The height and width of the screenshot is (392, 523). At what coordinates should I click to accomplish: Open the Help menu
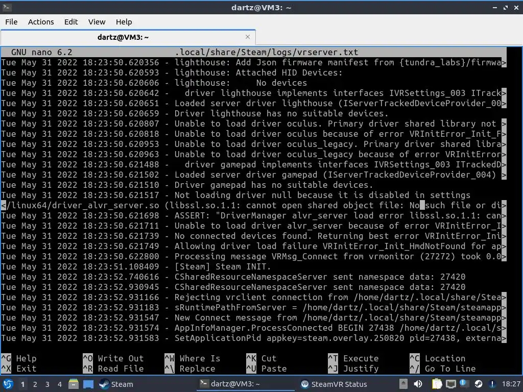124,22
